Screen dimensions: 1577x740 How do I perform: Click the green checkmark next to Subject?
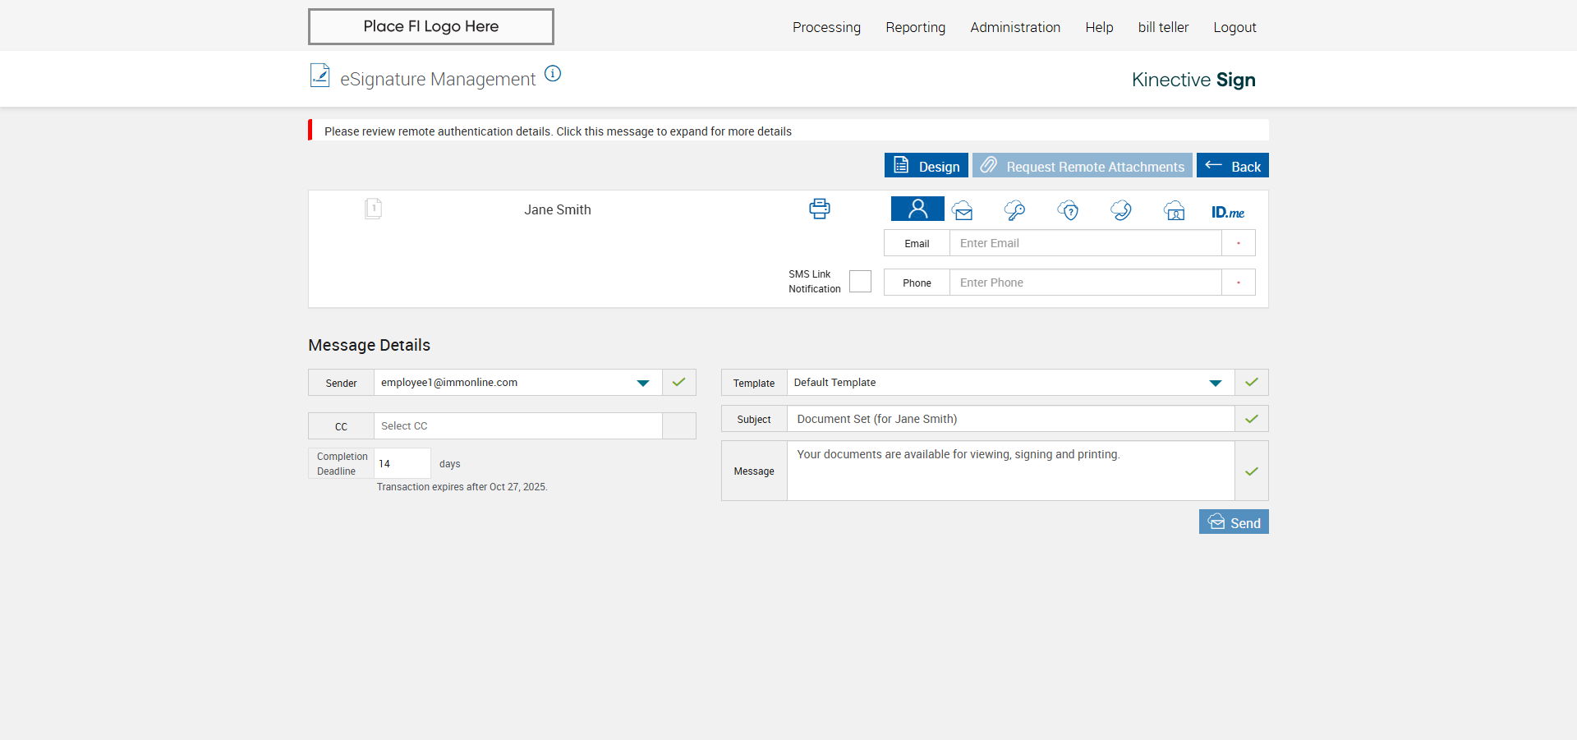(1251, 419)
